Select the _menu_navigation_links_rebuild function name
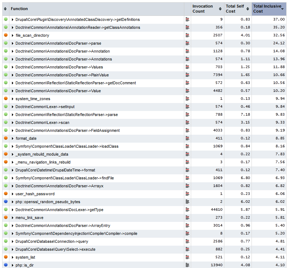 tap(43, 162)
